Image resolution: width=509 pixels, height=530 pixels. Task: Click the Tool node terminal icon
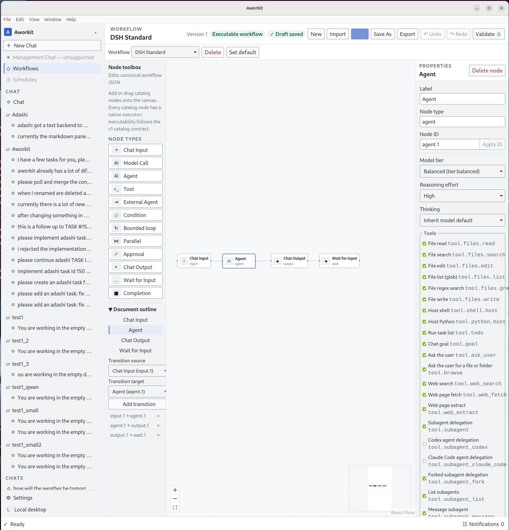point(116,189)
